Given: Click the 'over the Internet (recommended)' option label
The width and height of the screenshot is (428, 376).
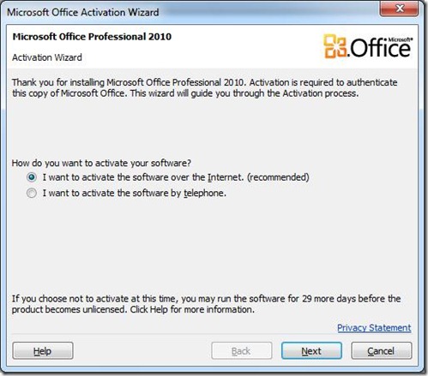Looking at the screenshot, I should tap(176, 177).
